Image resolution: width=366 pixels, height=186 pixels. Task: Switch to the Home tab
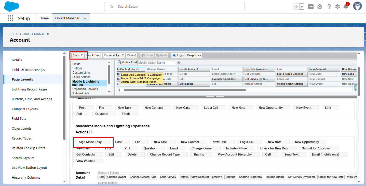coord(44,18)
